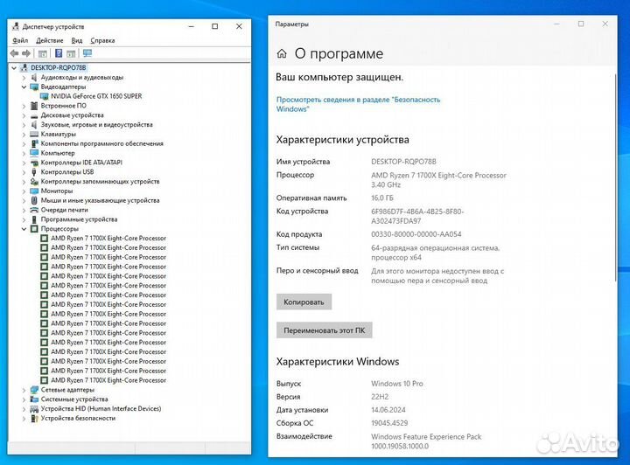
Task: Click the Копировать button
Action: point(304,302)
